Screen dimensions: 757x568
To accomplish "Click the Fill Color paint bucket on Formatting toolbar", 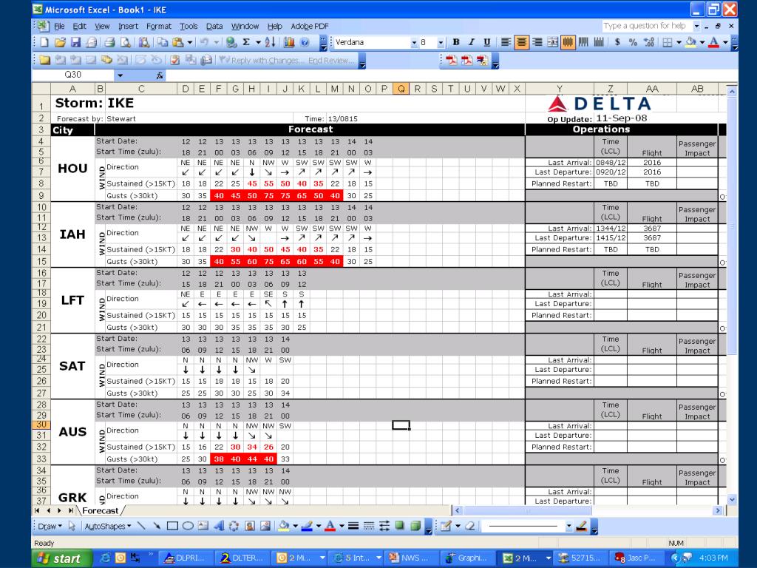I will click(691, 42).
